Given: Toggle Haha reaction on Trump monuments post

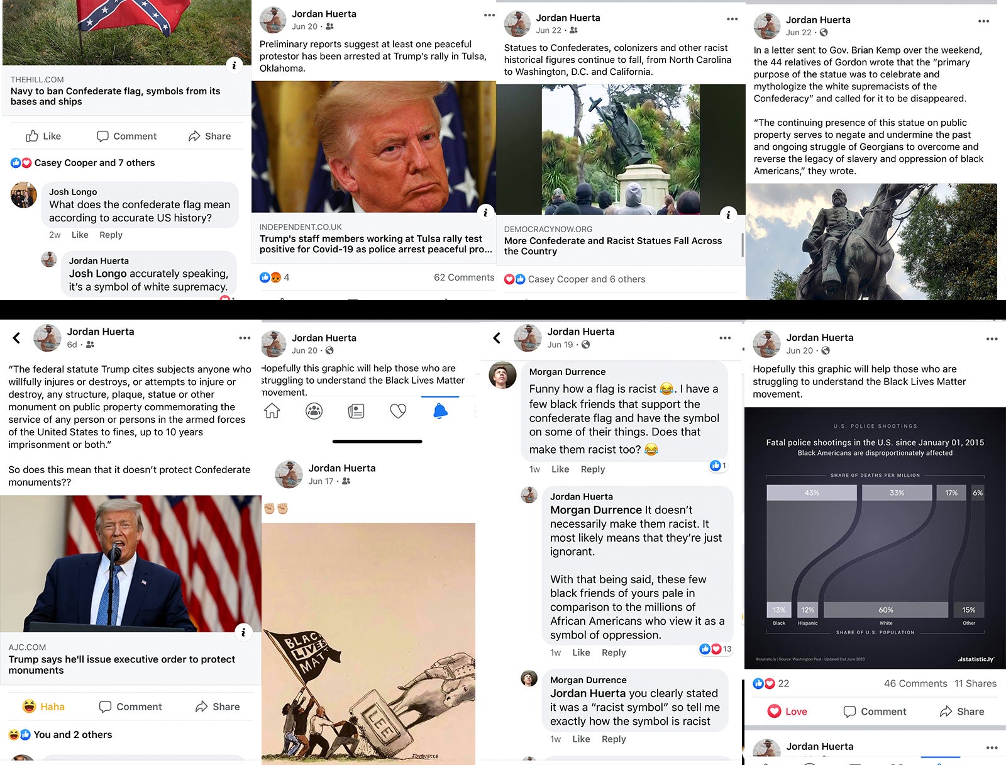Looking at the screenshot, I should tap(43, 706).
